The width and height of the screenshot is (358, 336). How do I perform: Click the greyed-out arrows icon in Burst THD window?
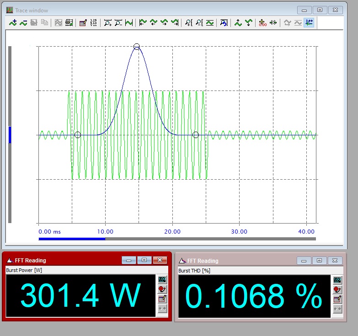click(x=337, y=309)
